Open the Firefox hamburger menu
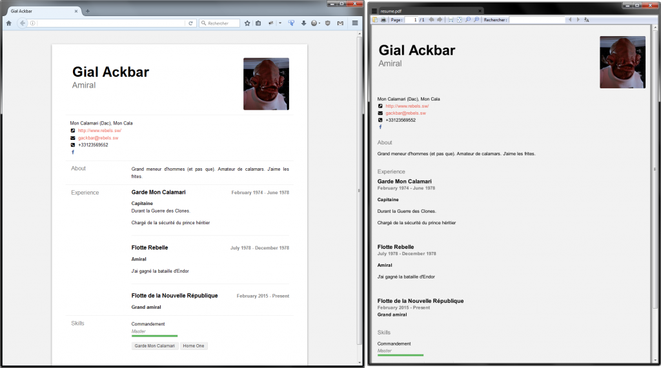Image resolution: width=661 pixels, height=368 pixels. click(355, 23)
